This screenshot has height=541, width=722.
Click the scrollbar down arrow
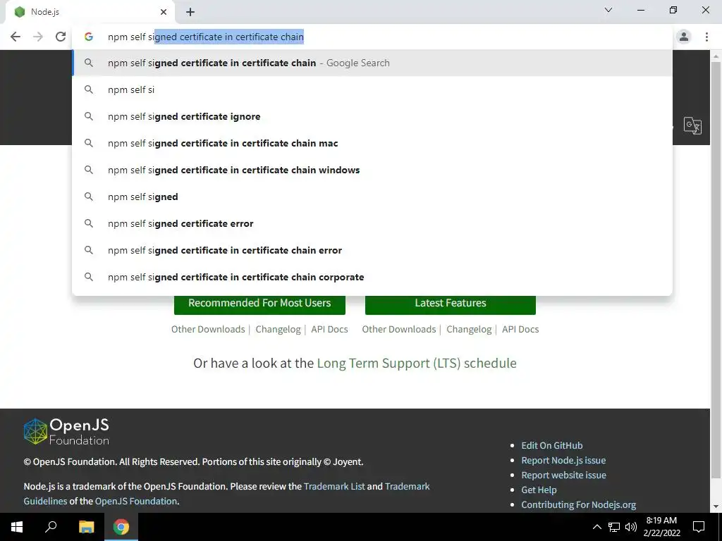click(x=716, y=506)
